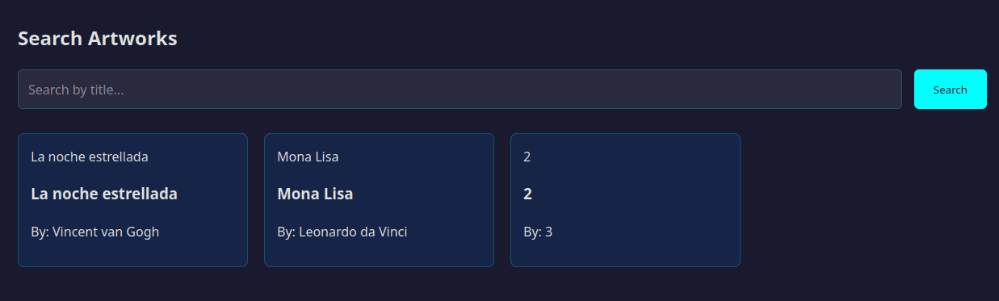Open the Mona Lisa artwork card

379,200
